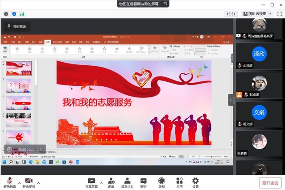Click Windows Start icon in shared taskbar

[4, 162]
